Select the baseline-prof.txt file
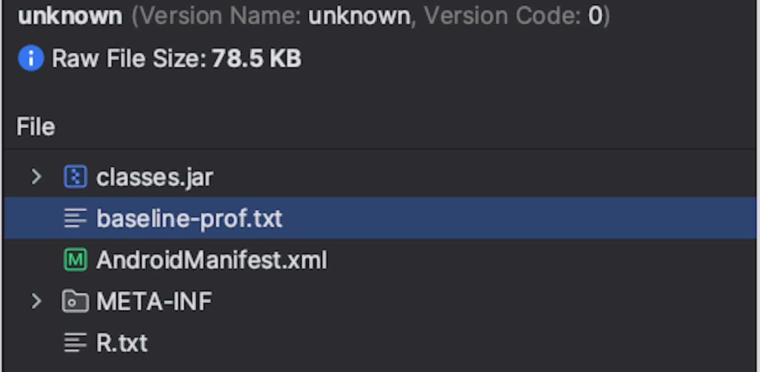The width and height of the screenshot is (760, 372). (189, 219)
